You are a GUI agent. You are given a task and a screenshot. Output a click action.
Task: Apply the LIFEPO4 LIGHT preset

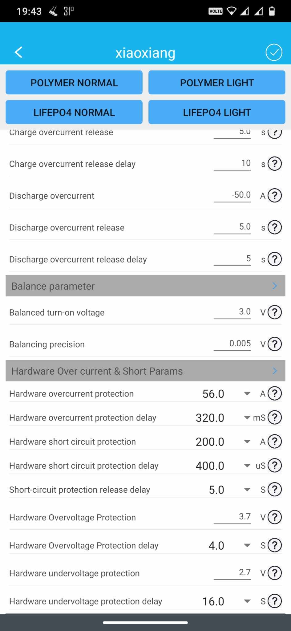[x=217, y=112]
